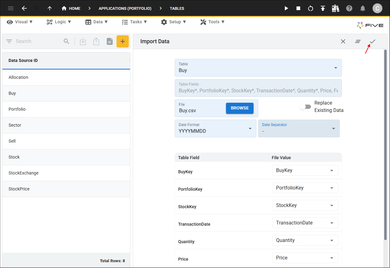Open Quantity file value dropdown

(305, 240)
